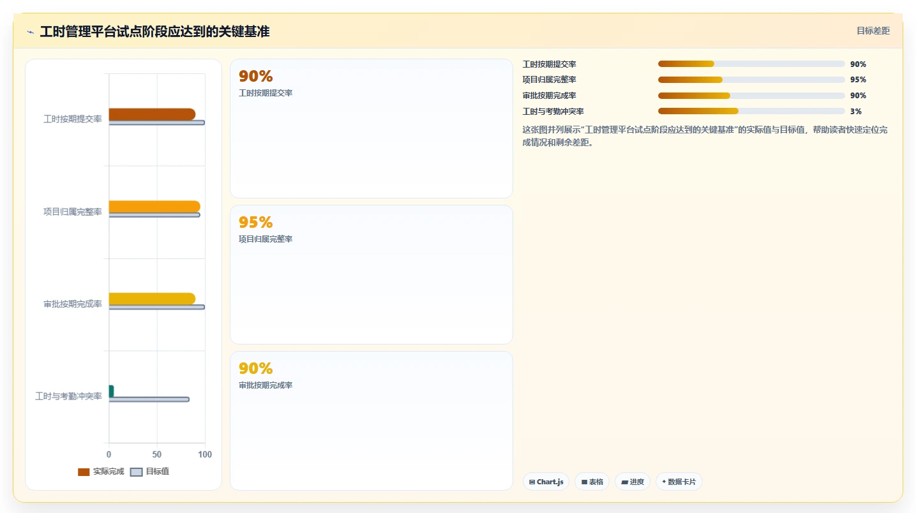Click the 50 tick on the x-axis
This screenshot has height=513, width=916.
click(x=157, y=454)
